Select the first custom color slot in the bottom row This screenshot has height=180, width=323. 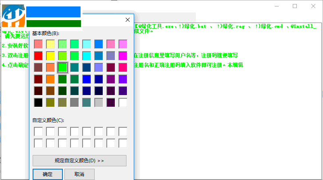38,143
